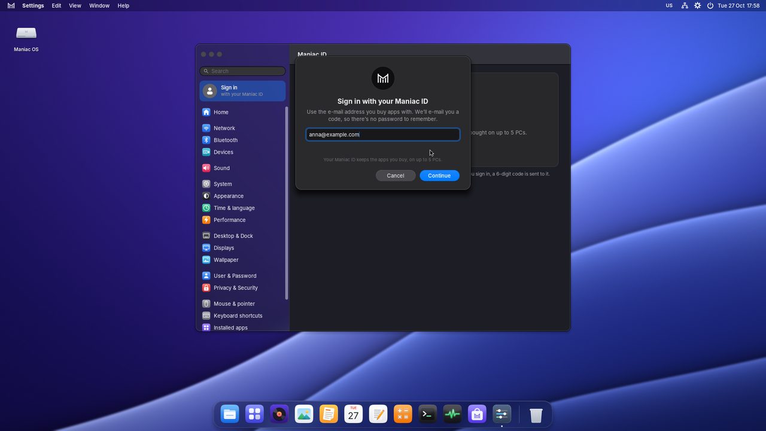
Task: Open the Help menu
Action: coord(123,5)
